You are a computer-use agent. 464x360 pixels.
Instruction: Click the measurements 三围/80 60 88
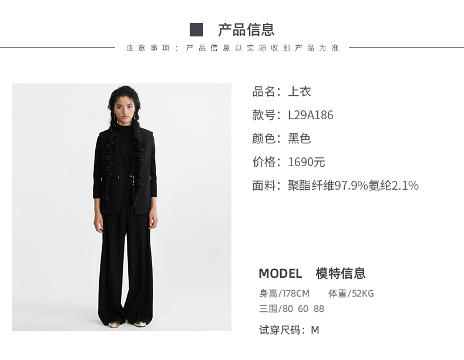coord(291,309)
